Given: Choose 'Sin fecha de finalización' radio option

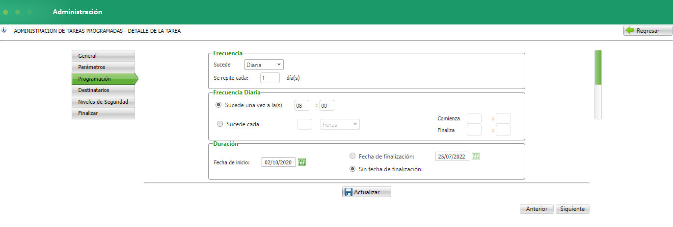Looking at the screenshot, I should click(352, 169).
